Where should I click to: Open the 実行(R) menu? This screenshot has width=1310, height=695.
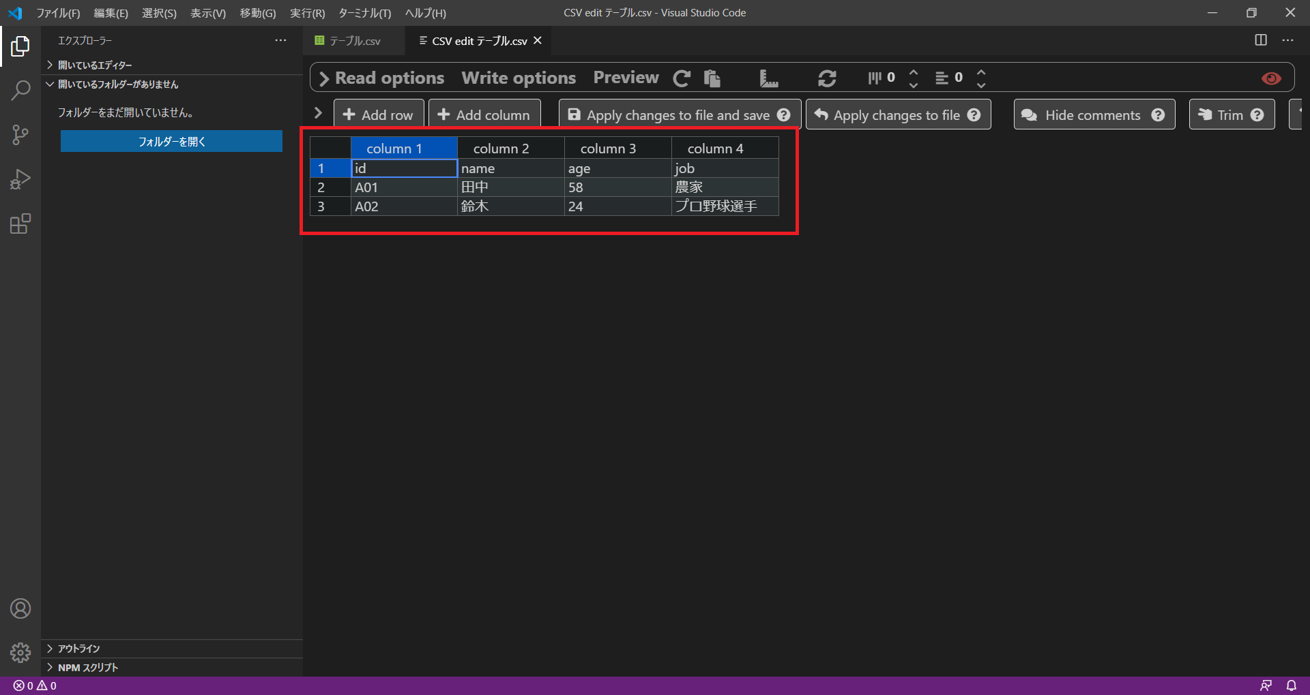(x=308, y=13)
